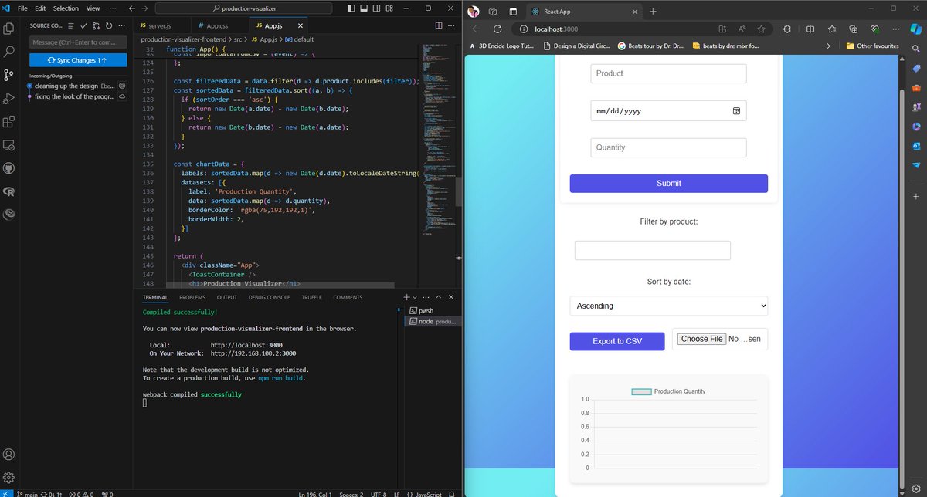
Task: Open the File menu in VS Code
Action: [22, 8]
